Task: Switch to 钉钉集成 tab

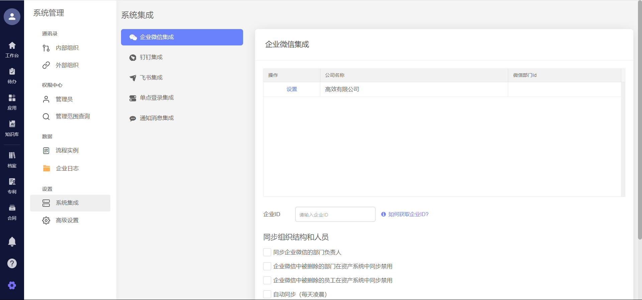Action: click(x=151, y=57)
